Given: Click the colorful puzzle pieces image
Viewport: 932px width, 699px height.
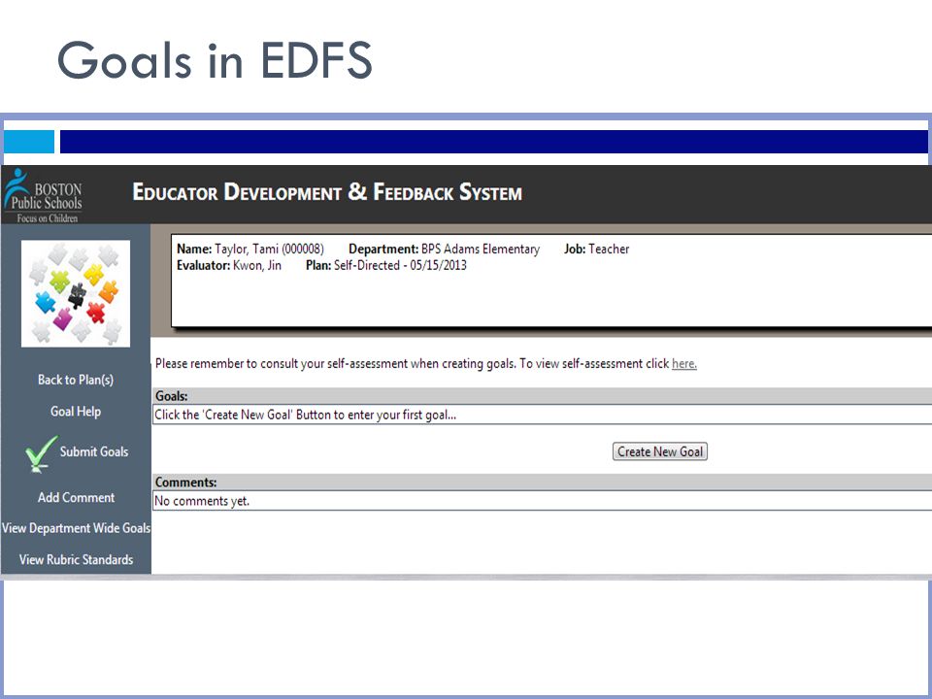Looking at the screenshot, I should tap(76, 293).
